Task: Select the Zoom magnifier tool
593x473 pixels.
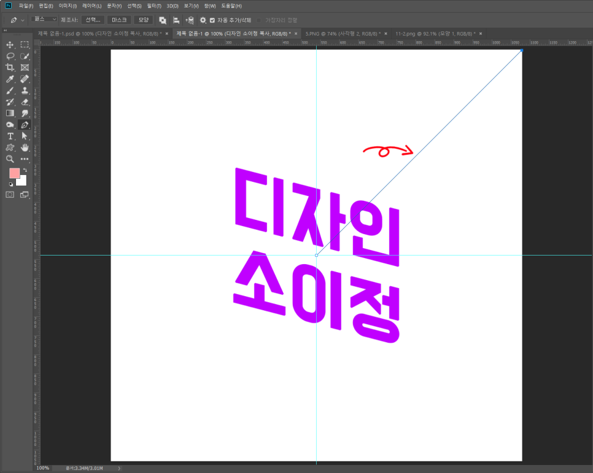Action: point(10,159)
